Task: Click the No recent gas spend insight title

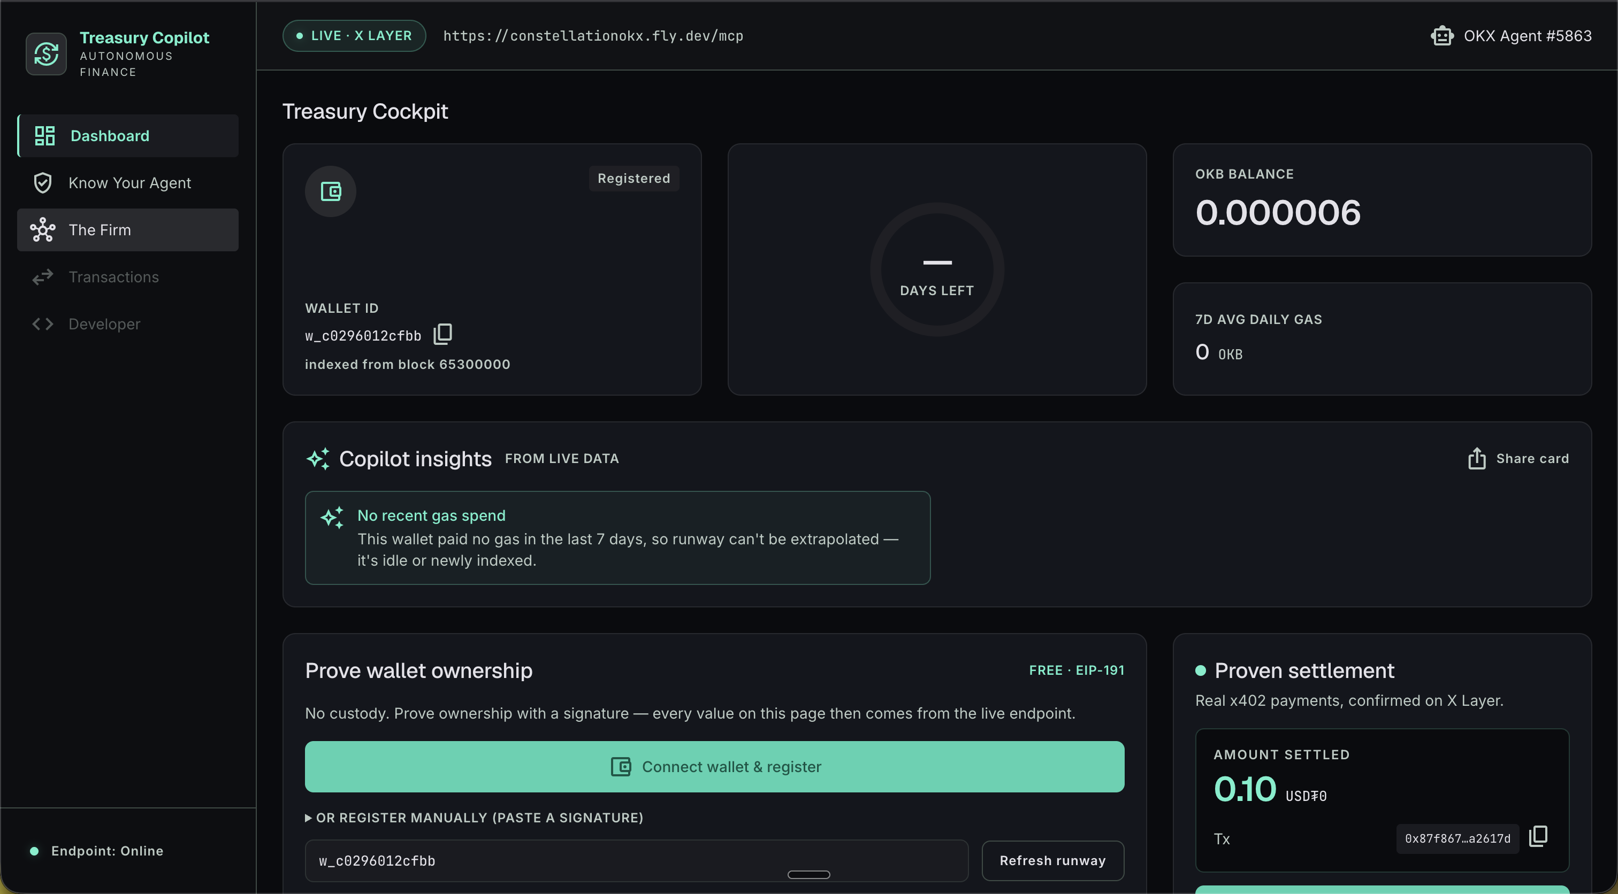Action: [431, 515]
